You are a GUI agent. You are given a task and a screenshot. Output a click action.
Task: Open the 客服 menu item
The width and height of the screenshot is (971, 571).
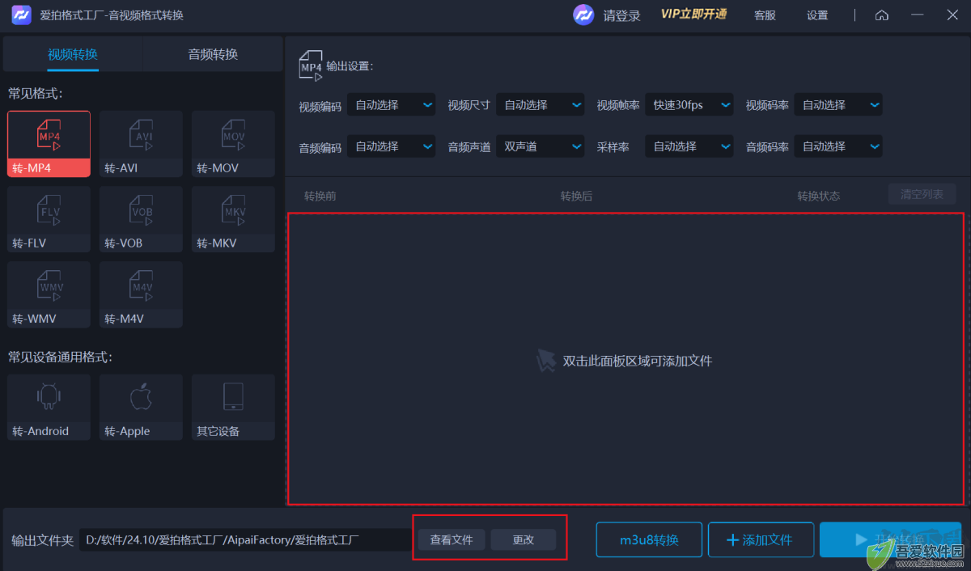tap(765, 15)
